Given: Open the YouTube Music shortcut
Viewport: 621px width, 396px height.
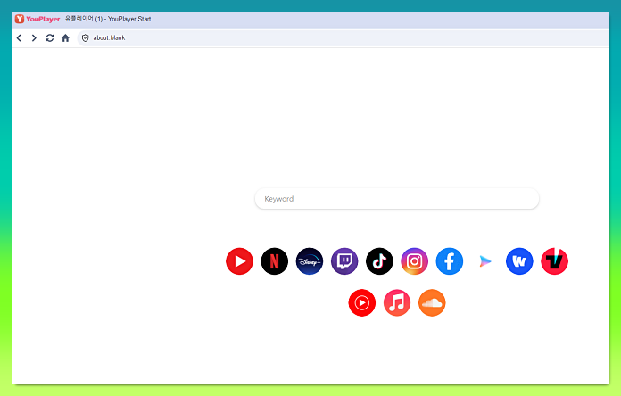Looking at the screenshot, I should tap(362, 303).
